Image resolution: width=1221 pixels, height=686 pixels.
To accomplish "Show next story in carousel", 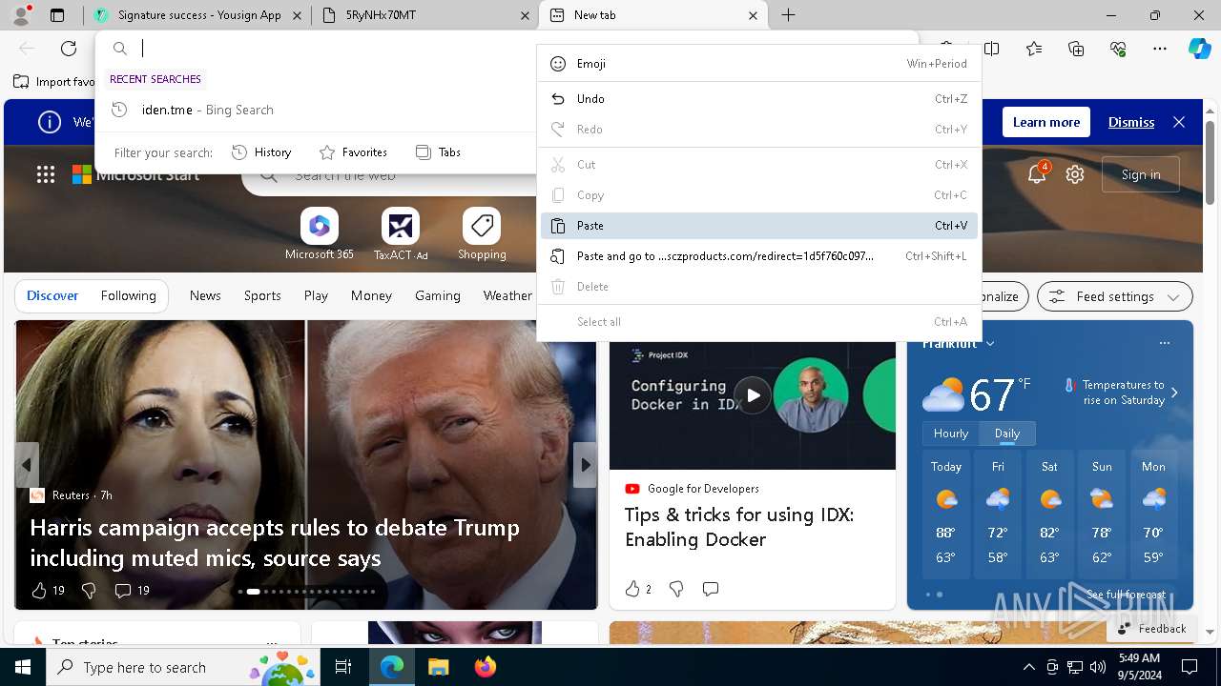I will (x=585, y=465).
